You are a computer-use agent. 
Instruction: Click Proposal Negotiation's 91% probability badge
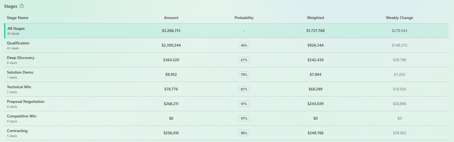click(244, 104)
